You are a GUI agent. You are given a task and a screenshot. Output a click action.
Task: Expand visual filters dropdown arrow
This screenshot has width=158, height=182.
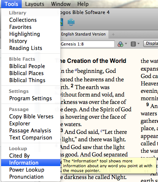pos(126,44)
